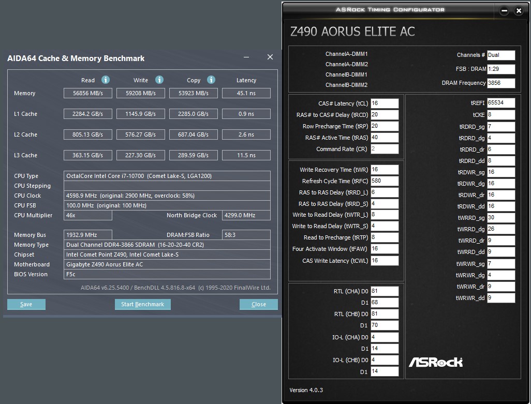Click the tWRWR_dd value field
This screenshot has height=404, width=531.
tap(501, 298)
